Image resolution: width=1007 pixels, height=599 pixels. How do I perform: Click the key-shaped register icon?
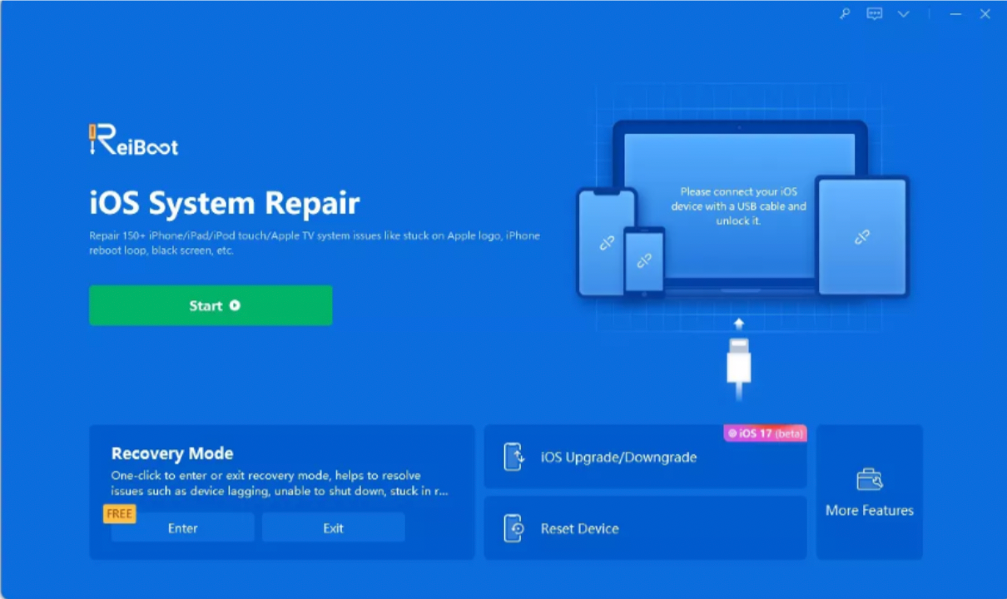coord(845,14)
